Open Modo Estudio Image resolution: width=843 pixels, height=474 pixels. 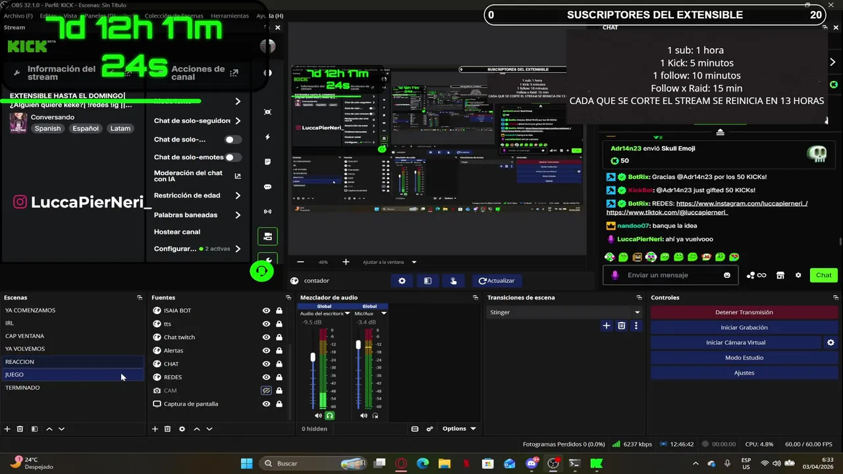coord(744,357)
